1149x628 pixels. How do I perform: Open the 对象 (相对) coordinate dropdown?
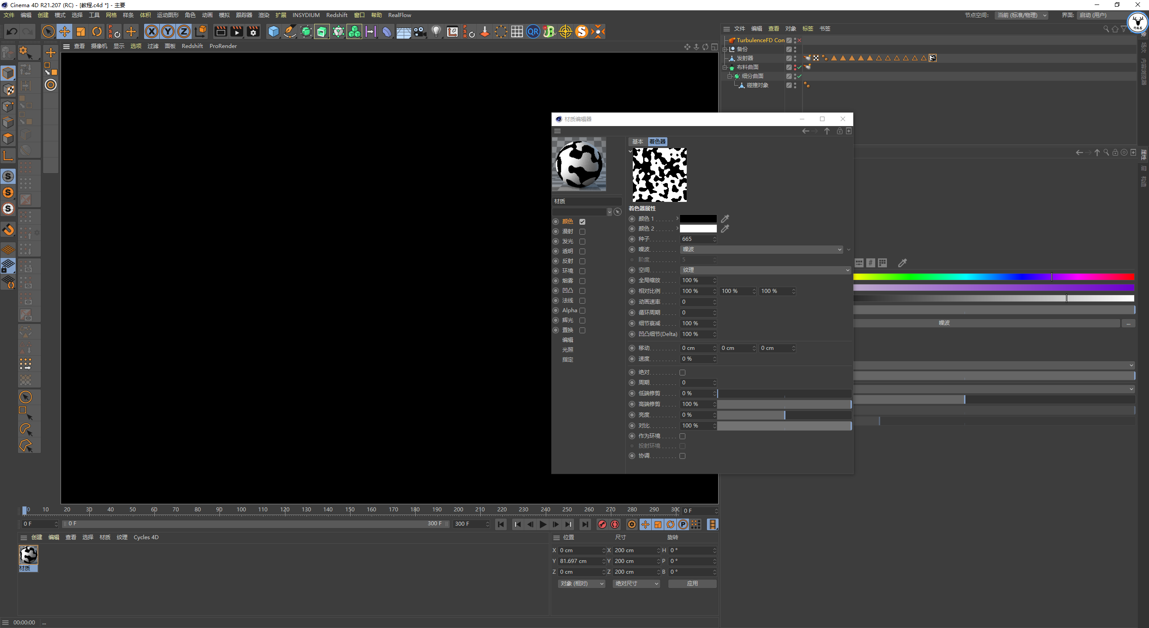tap(582, 584)
